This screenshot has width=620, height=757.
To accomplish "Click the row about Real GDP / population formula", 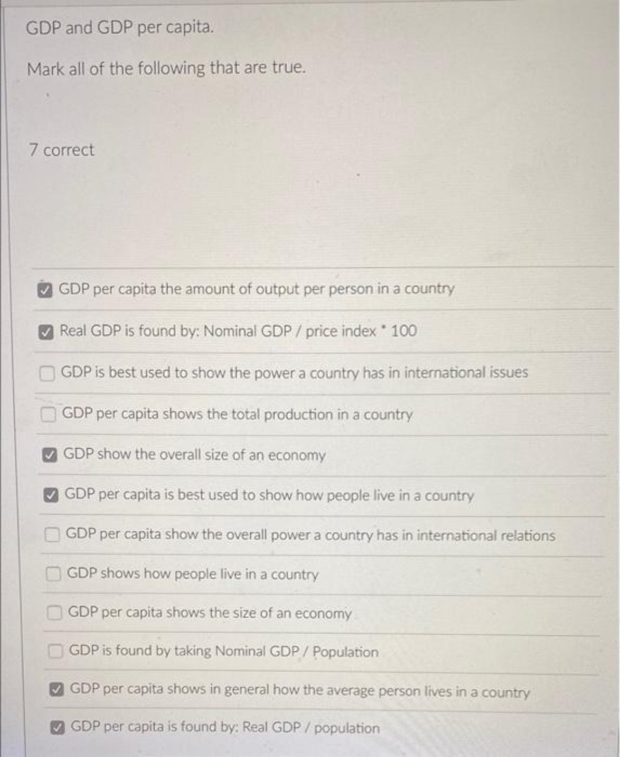I will pyautogui.click(x=224, y=728).
